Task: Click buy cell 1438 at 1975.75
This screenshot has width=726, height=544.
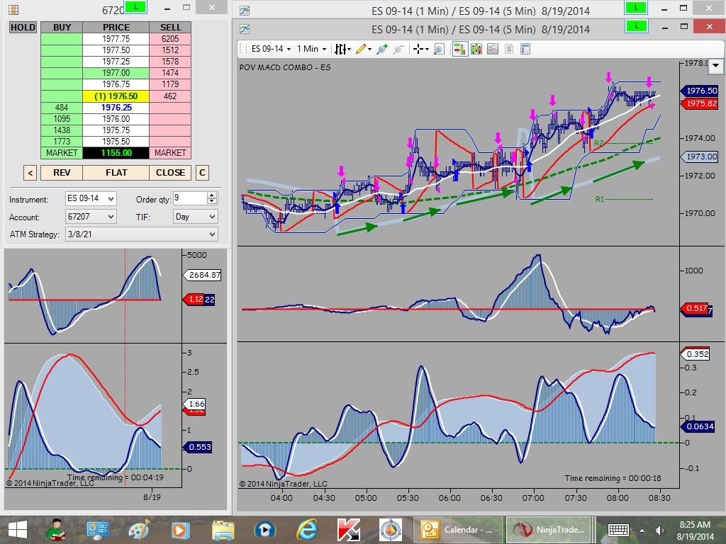Action: pyautogui.click(x=62, y=130)
